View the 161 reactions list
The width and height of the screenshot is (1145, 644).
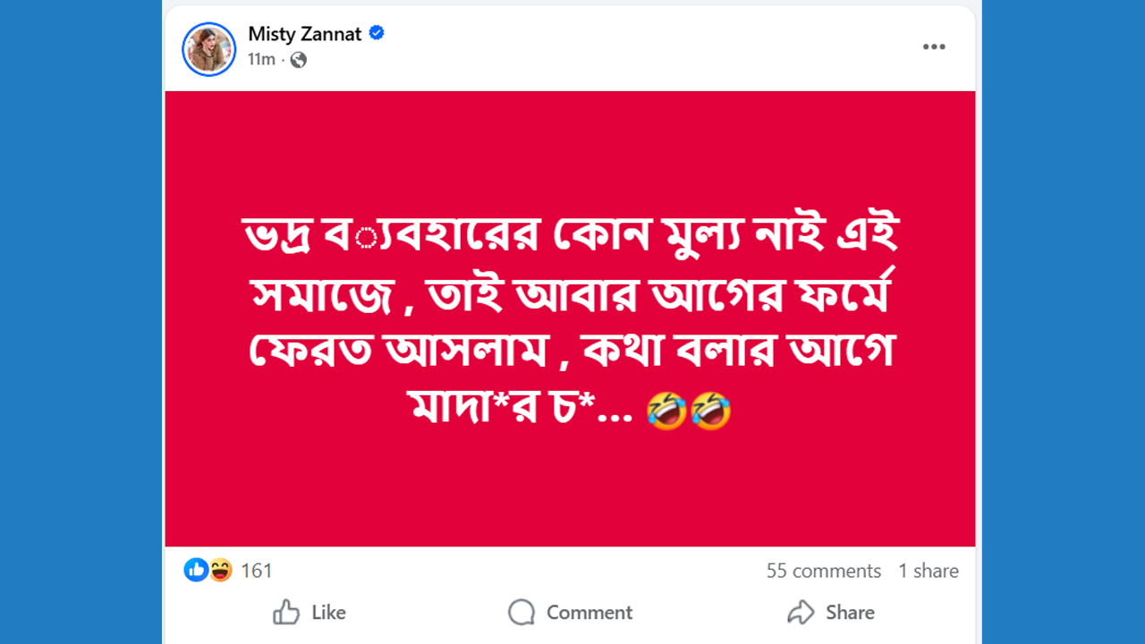click(257, 571)
